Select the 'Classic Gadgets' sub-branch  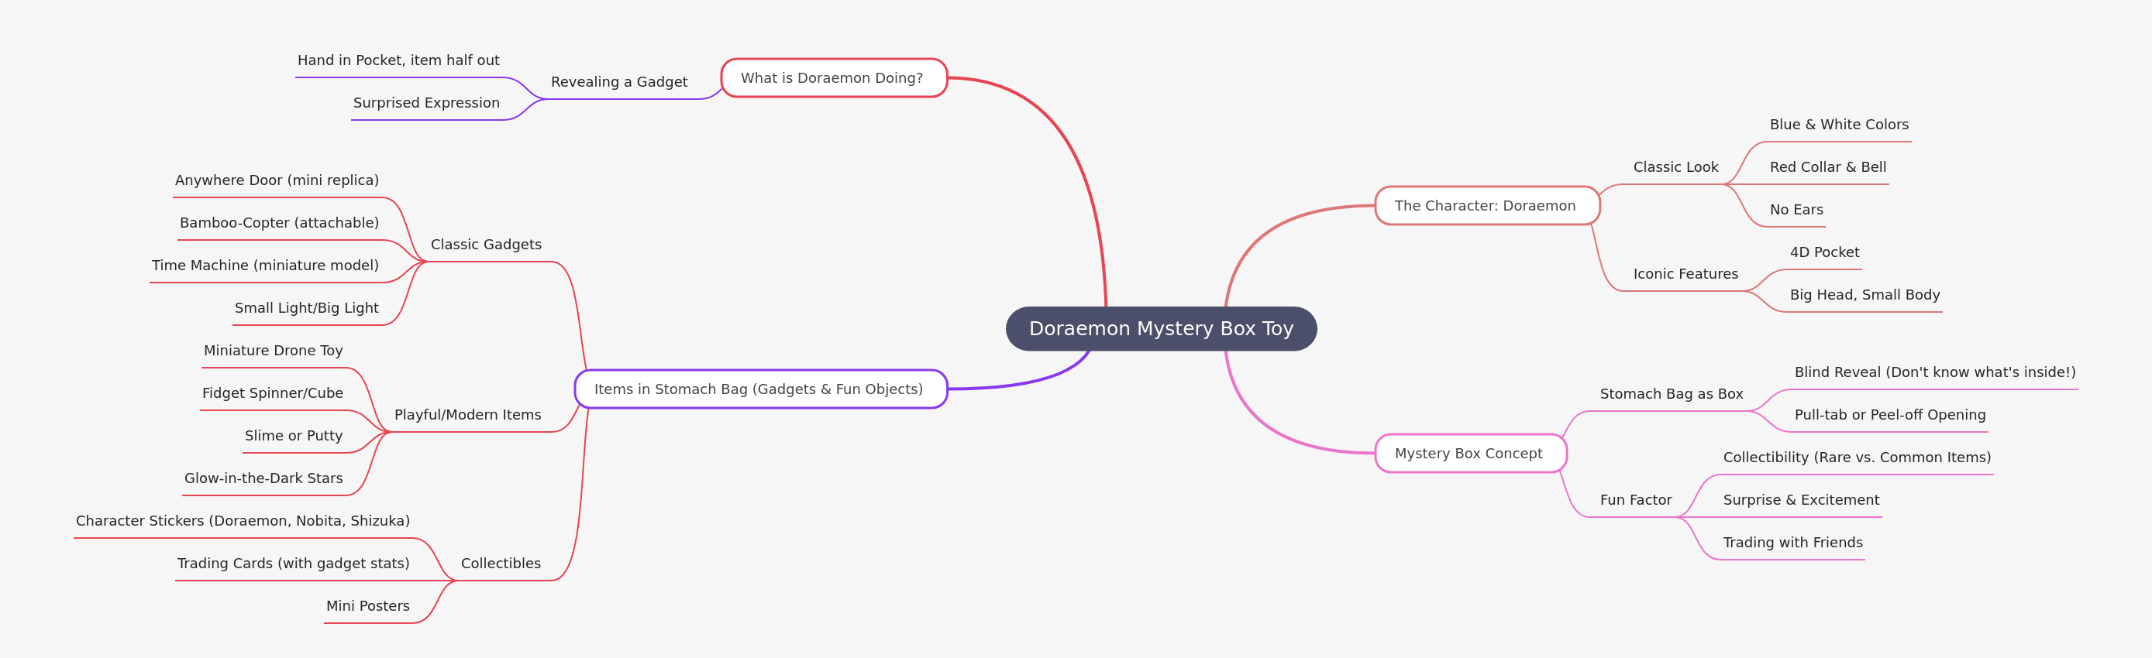click(485, 245)
